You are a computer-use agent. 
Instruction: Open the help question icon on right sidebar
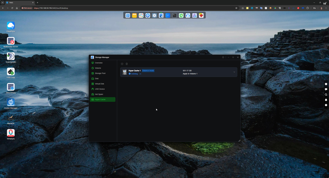326,105
